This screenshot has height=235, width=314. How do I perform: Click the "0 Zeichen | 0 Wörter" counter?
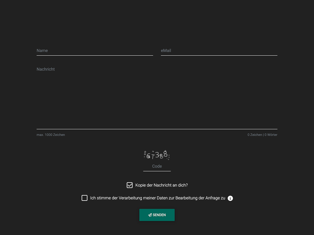pos(262,135)
